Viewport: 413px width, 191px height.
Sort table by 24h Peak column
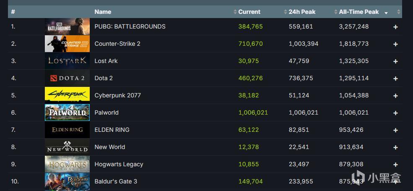tap(302, 12)
